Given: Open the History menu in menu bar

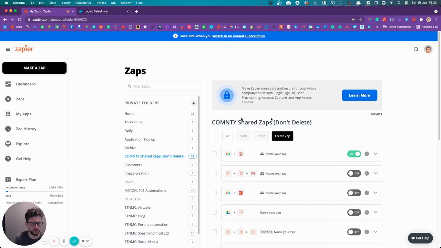Looking at the screenshot, I should (65, 3).
